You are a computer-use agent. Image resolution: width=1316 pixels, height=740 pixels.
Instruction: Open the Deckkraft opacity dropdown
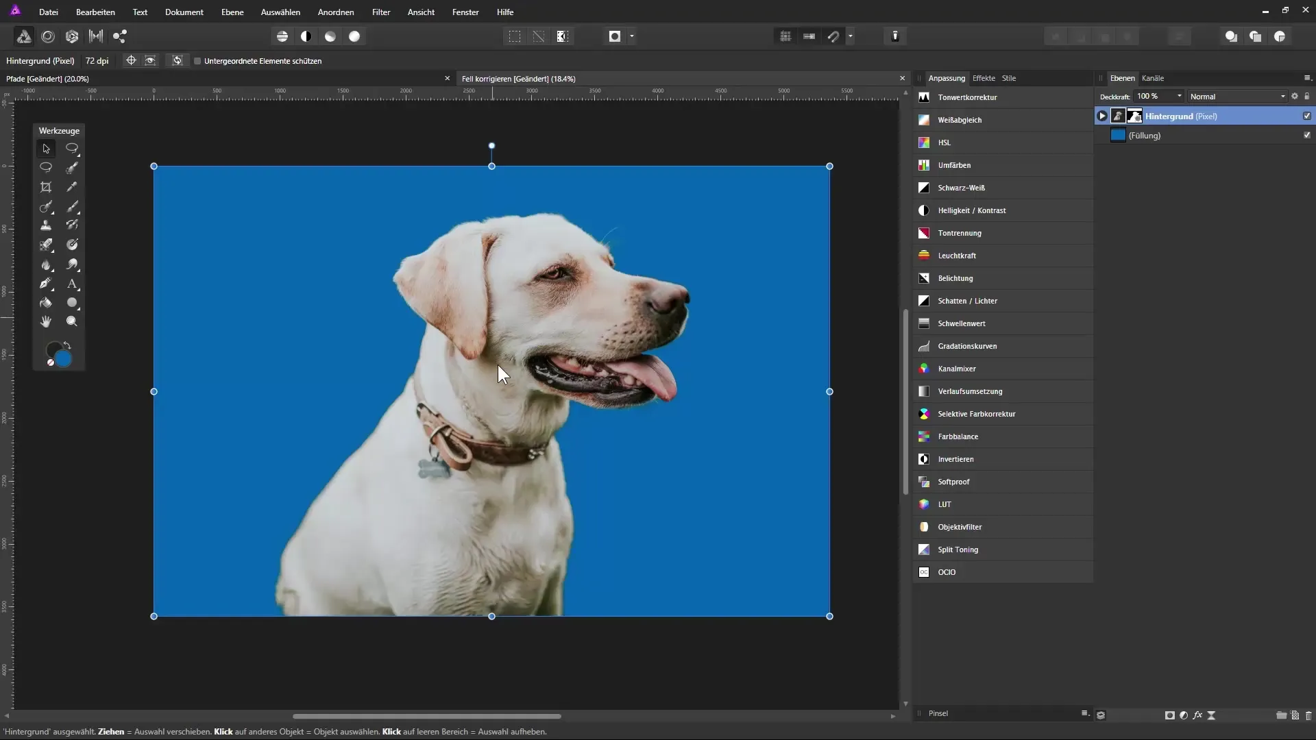point(1180,97)
